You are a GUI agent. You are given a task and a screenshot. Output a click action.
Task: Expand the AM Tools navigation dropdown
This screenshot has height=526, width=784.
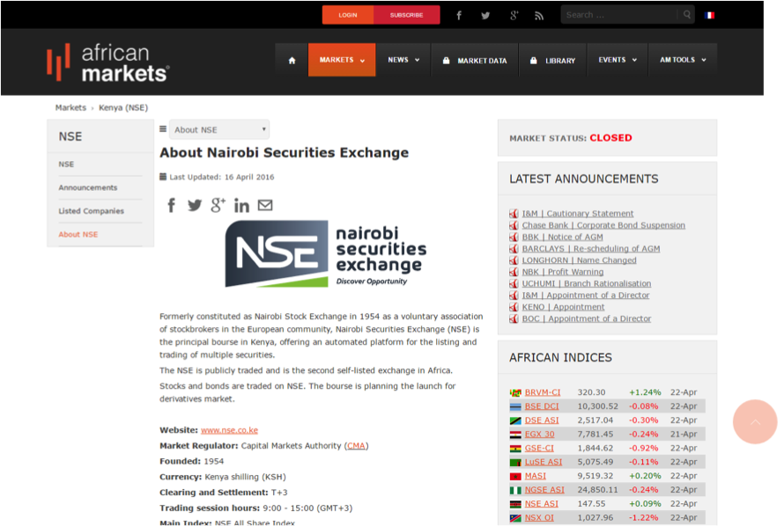point(683,60)
